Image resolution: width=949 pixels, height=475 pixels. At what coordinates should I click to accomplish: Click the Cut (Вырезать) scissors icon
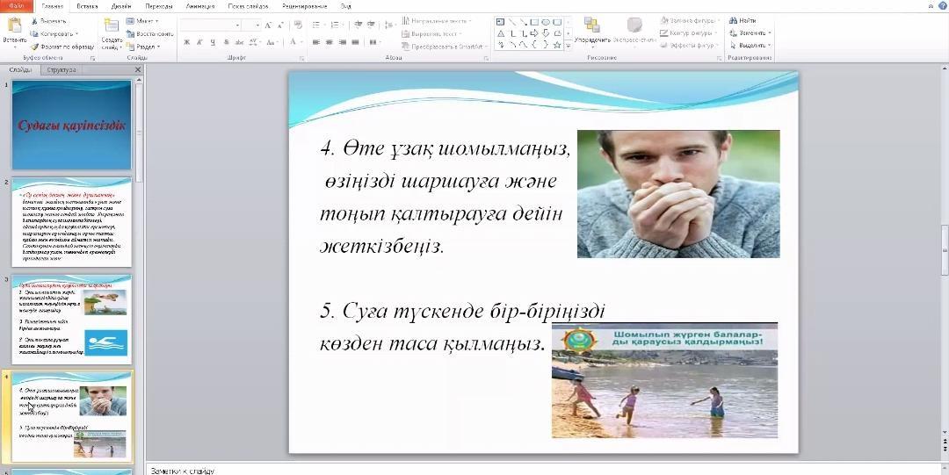point(34,20)
